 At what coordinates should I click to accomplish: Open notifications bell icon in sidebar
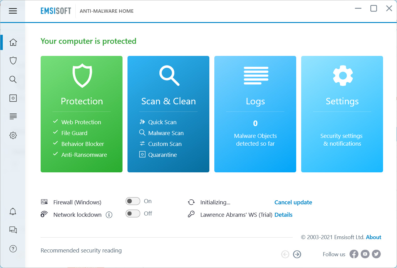pos(13,211)
